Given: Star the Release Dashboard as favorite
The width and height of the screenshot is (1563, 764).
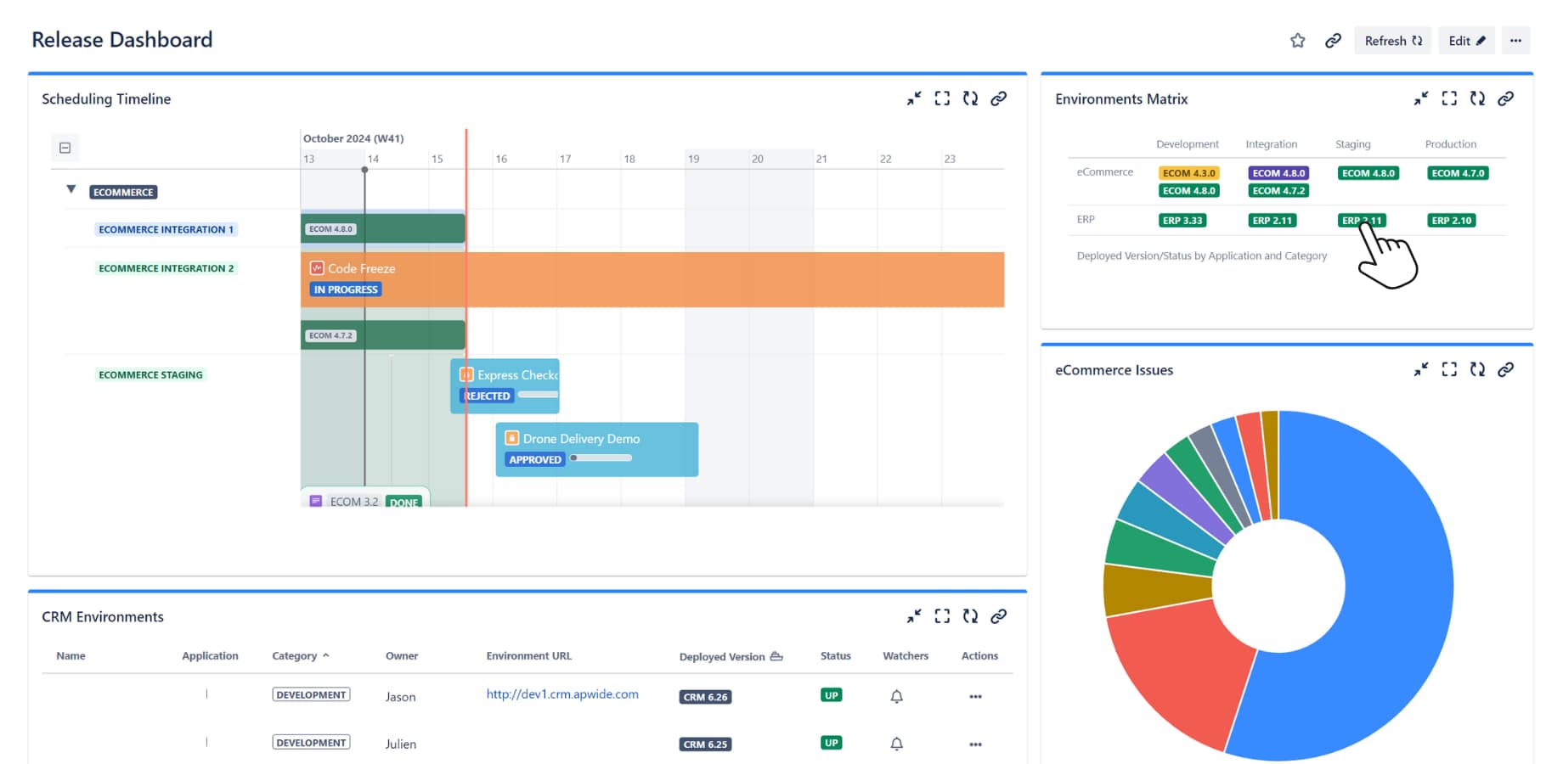Looking at the screenshot, I should [x=1297, y=41].
